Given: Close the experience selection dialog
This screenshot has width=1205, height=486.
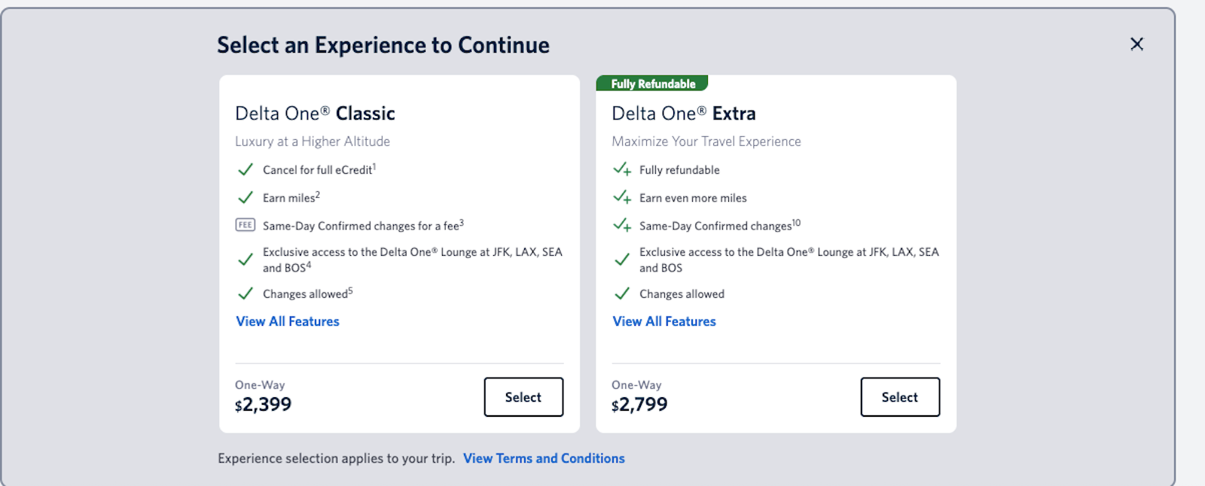Looking at the screenshot, I should tap(1136, 44).
